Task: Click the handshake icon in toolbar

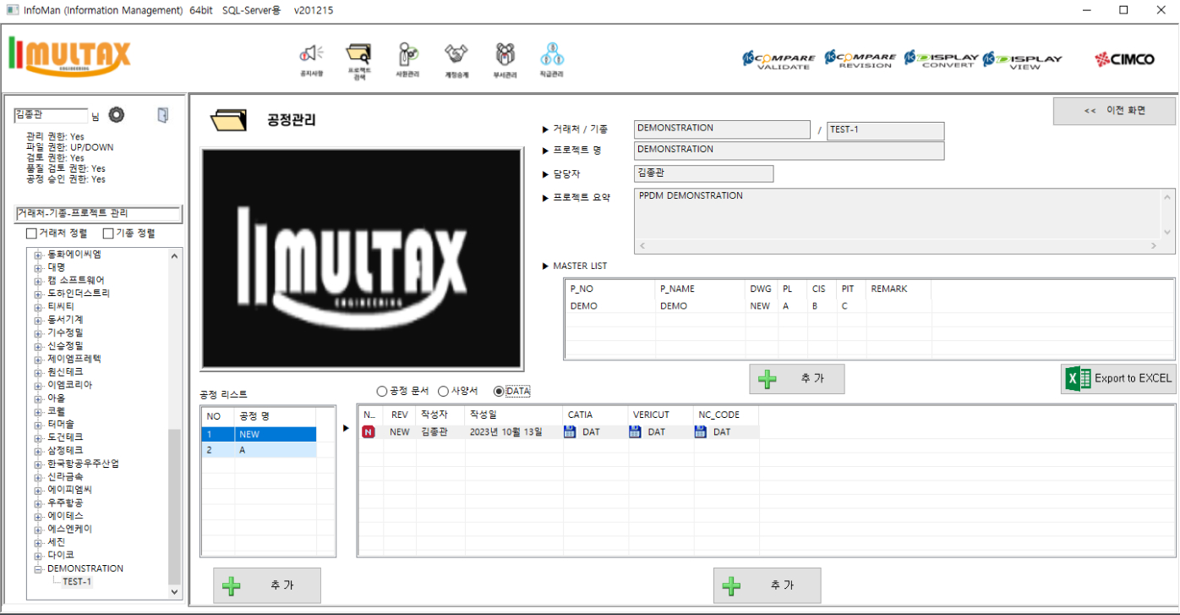Action: (x=456, y=55)
